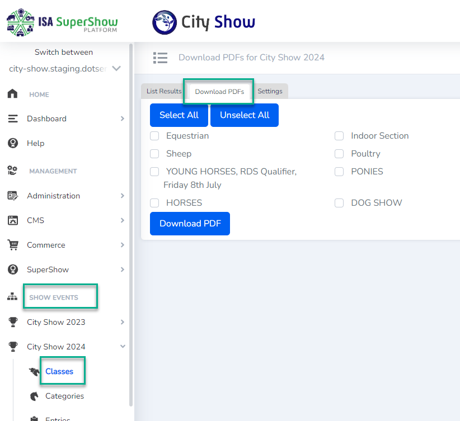Click the CMS image icon

pyautogui.click(x=12, y=220)
